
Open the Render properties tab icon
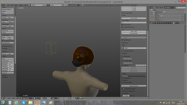click(154, 23)
